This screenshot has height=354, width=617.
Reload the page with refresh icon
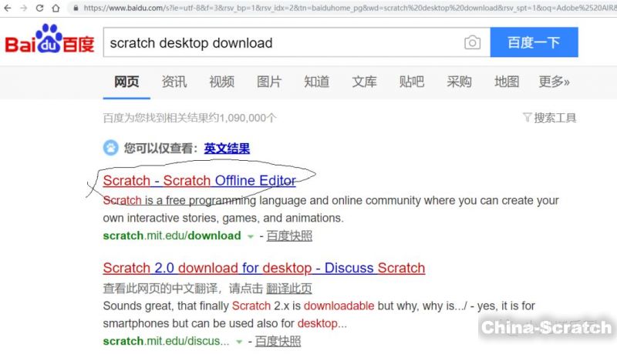point(39,8)
